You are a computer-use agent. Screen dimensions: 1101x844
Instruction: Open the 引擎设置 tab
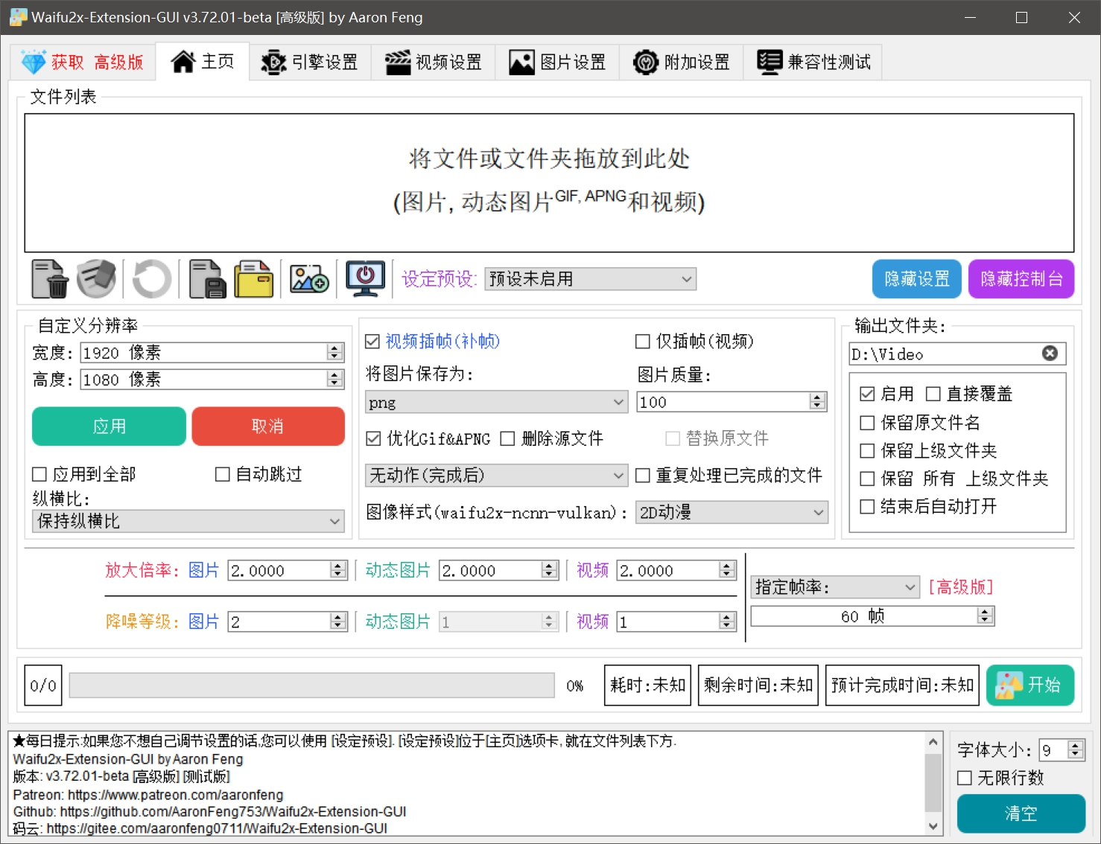point(309,62)
